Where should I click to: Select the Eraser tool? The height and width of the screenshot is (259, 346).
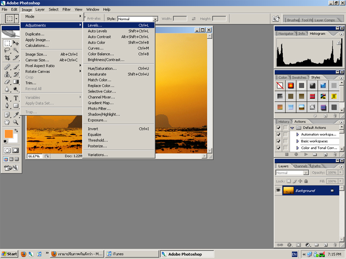point(7,82)
